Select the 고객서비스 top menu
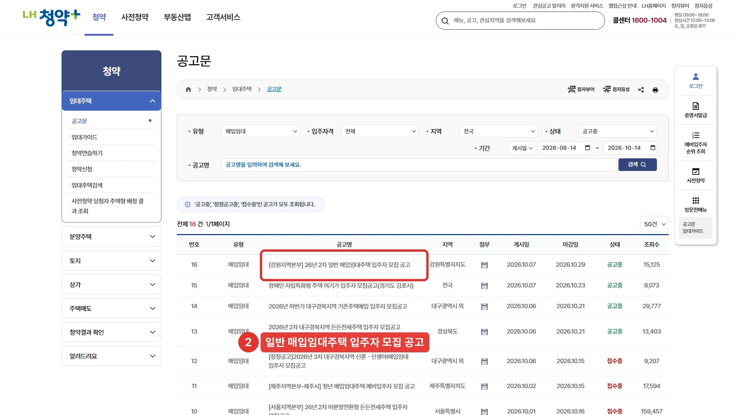This screenshot has width=738, height=415. click(x=223, y=17)
